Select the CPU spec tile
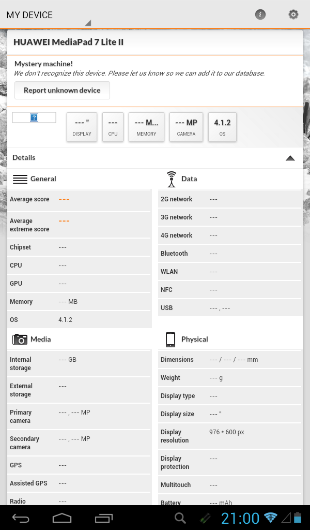Image resolution: width=310 pixels, height=530 pixels. coord(113,127)
